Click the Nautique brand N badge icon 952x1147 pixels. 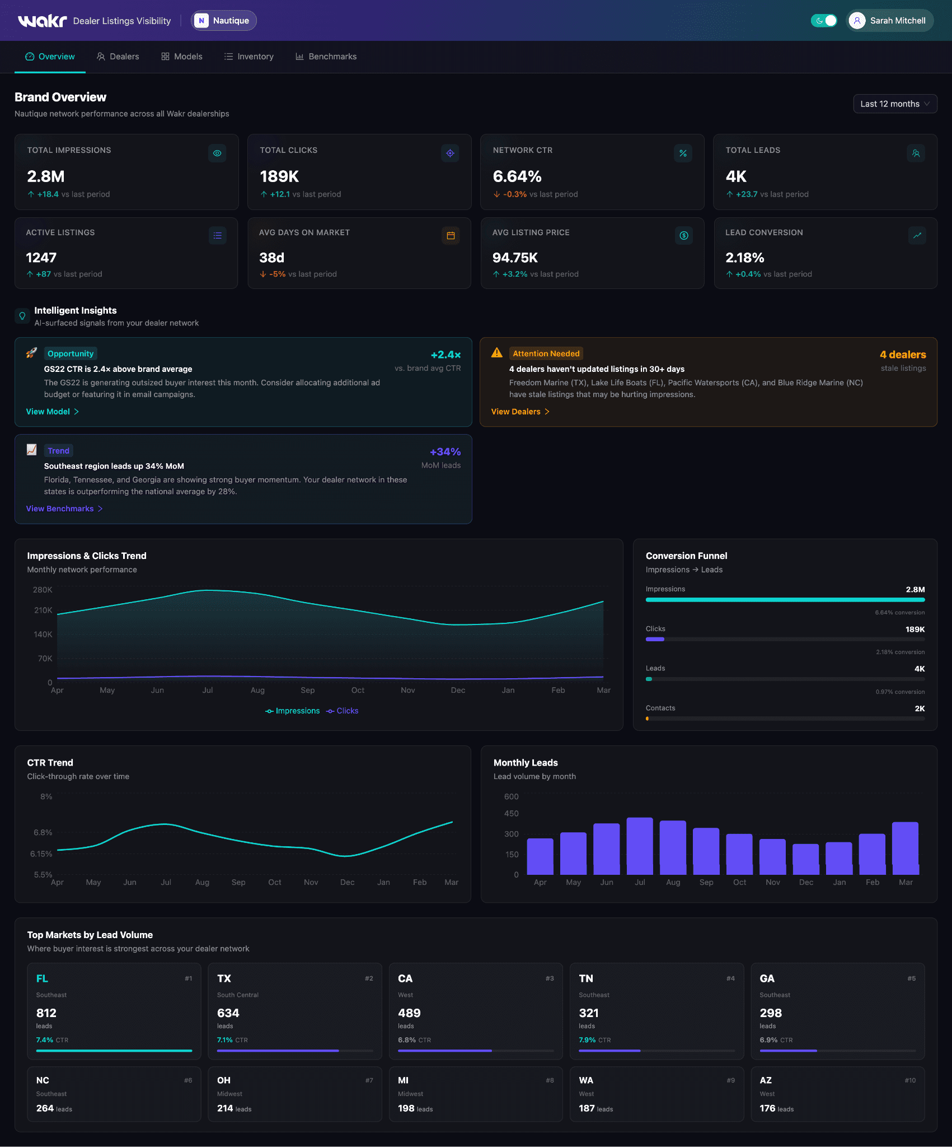201,21
